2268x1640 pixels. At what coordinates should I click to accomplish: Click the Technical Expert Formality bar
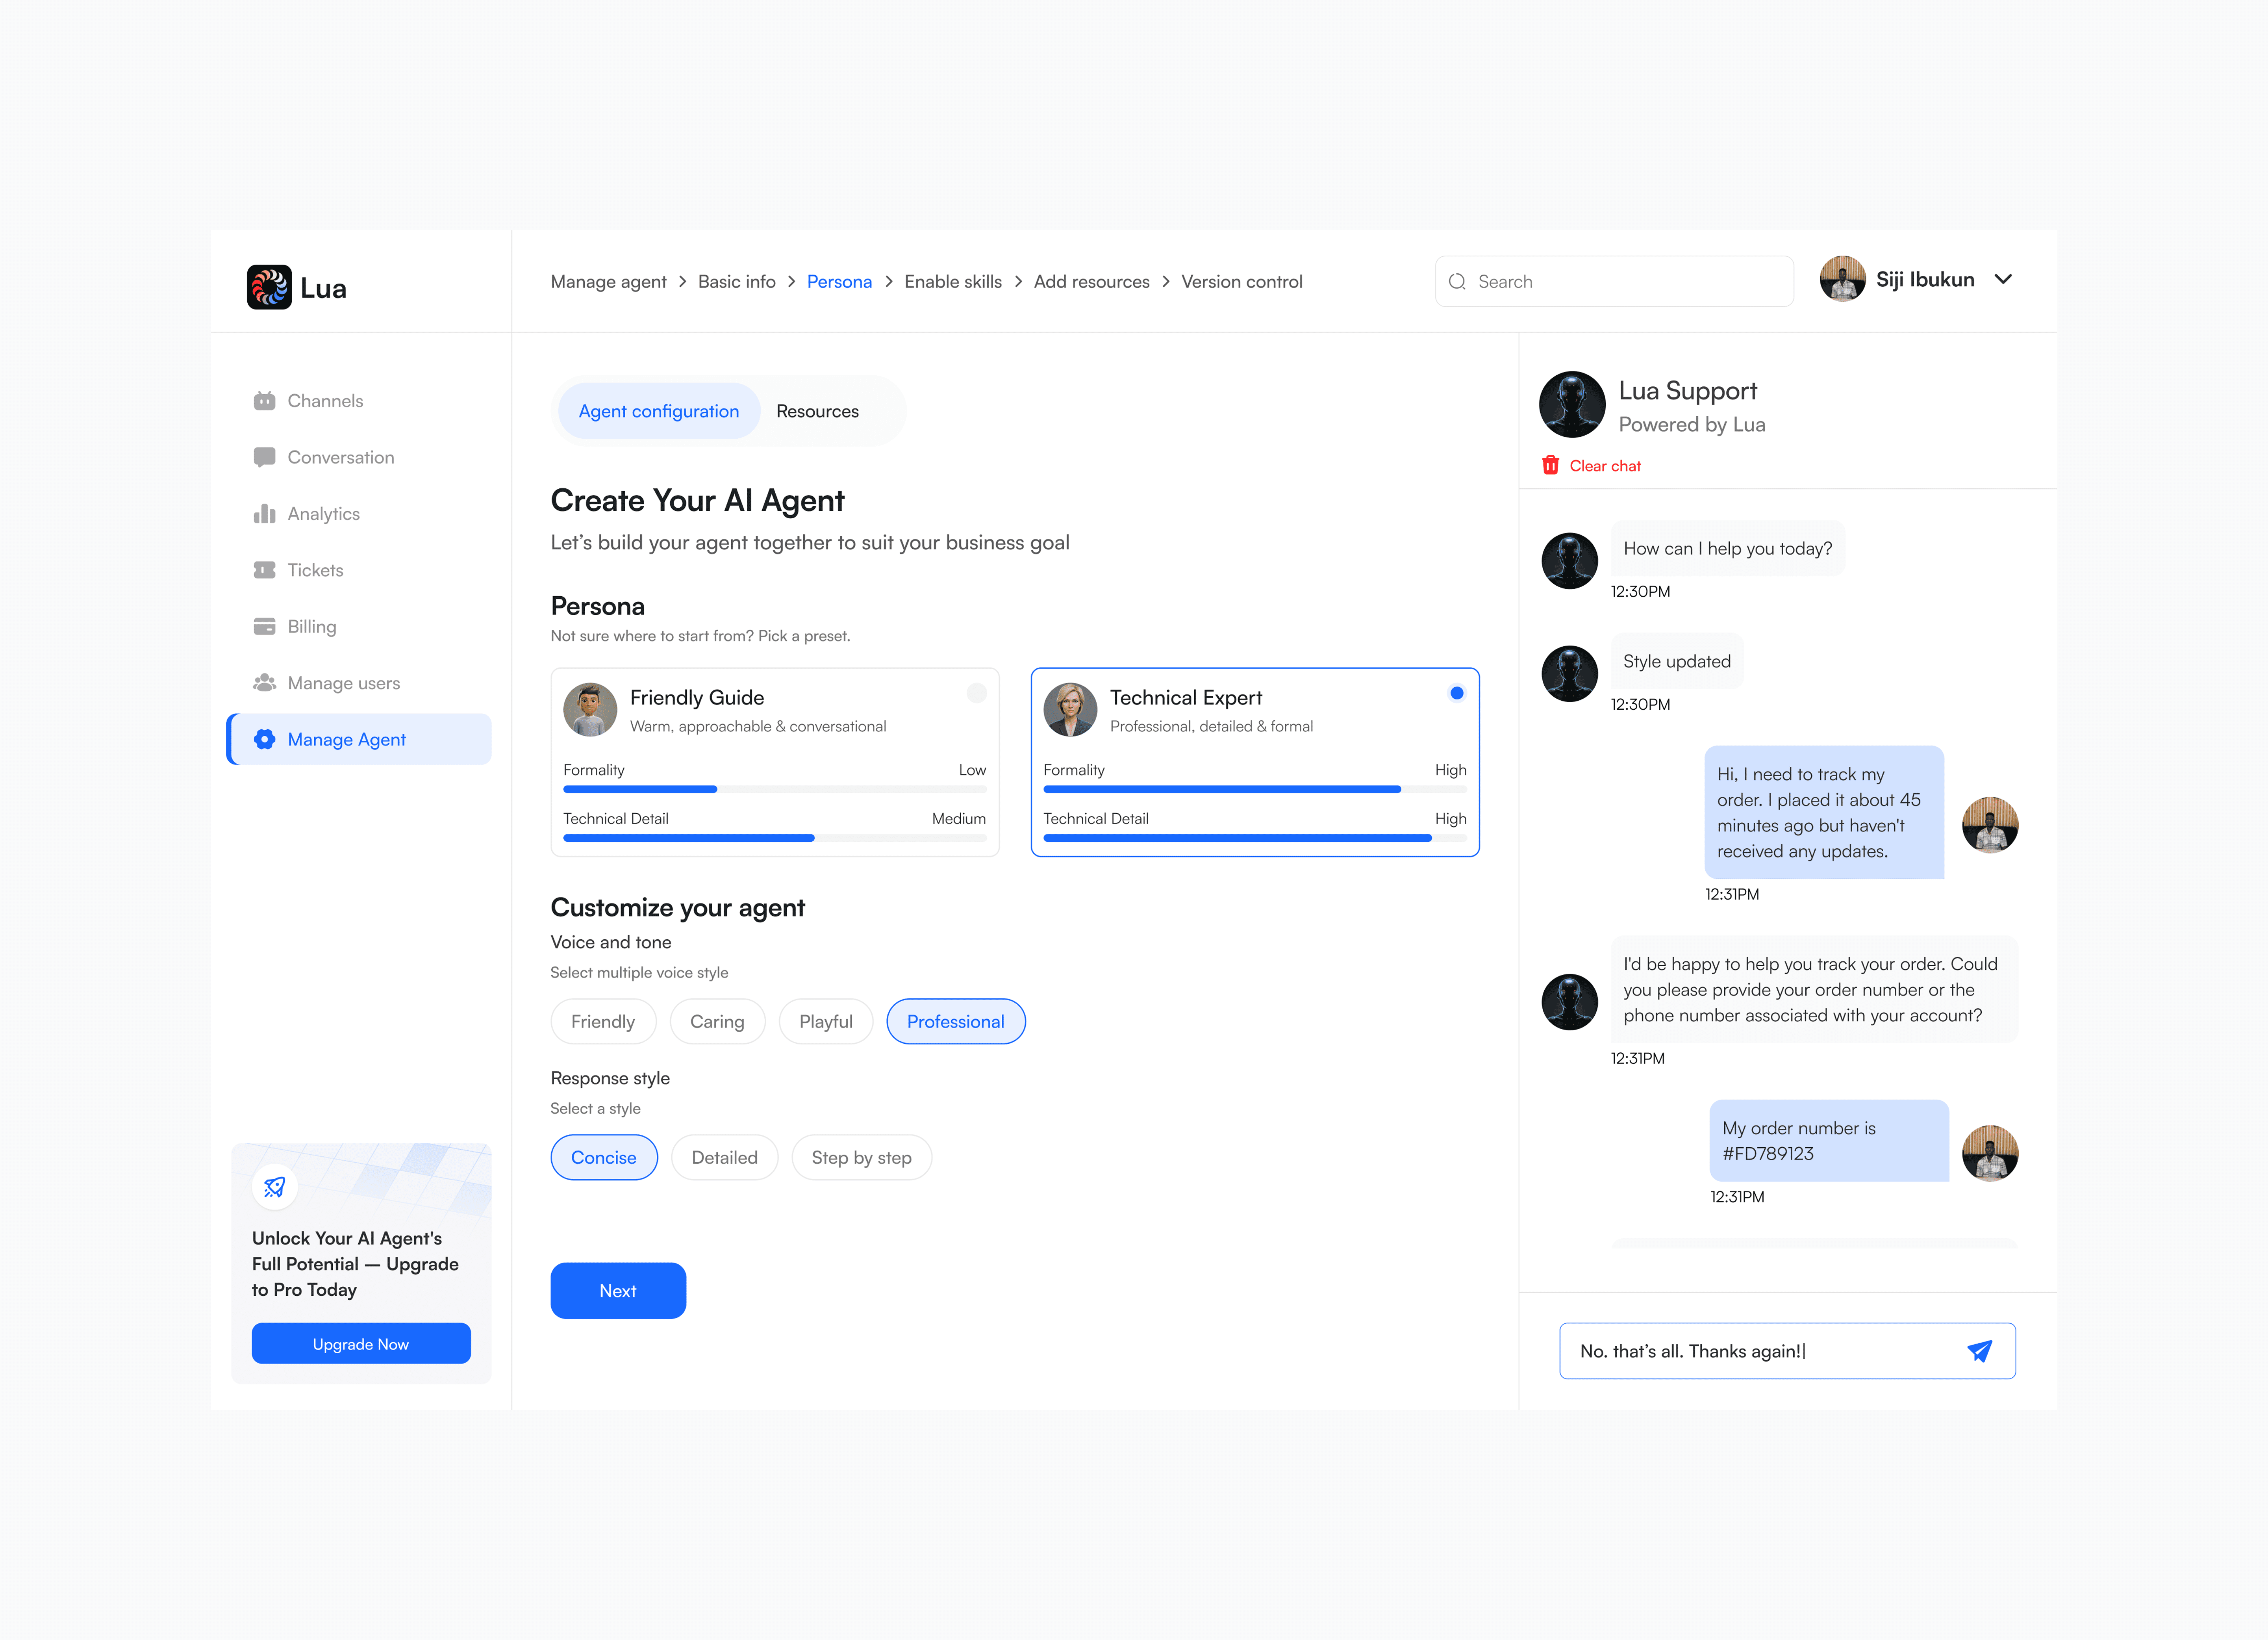click(1254, 789)
